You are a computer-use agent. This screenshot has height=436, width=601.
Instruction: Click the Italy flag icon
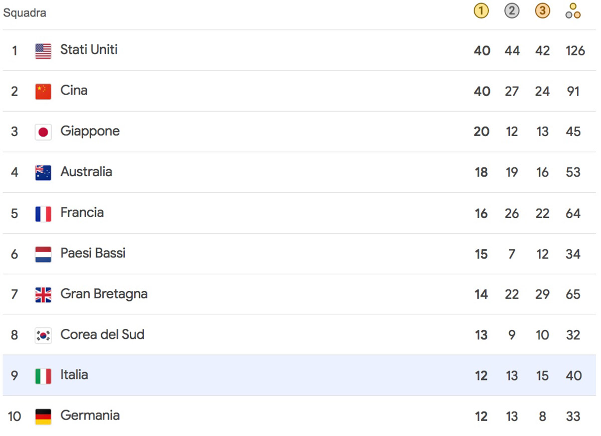43,375
